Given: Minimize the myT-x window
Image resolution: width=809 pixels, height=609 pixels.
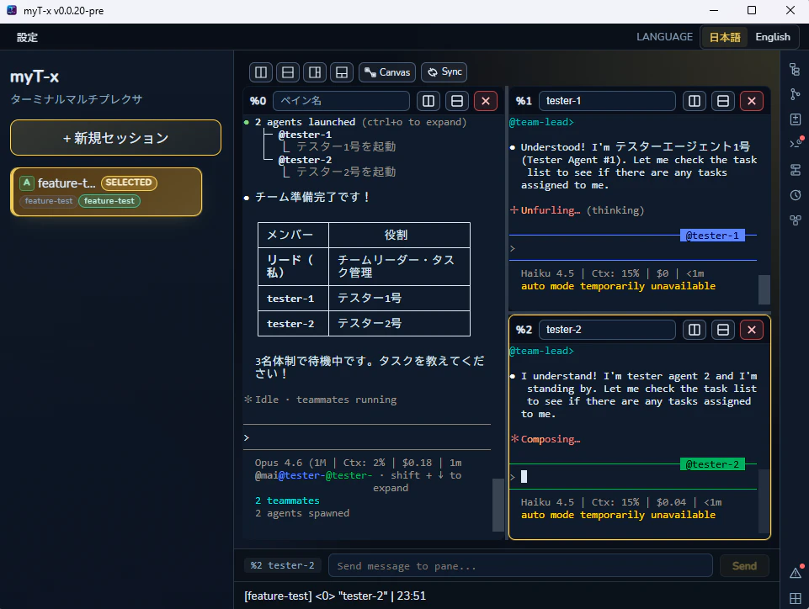Looking at the screenshot, I should pos(714,10).
